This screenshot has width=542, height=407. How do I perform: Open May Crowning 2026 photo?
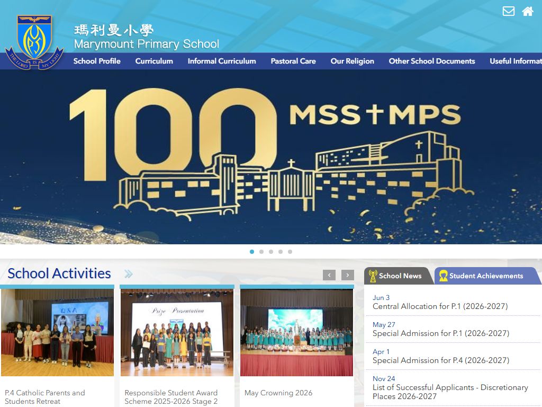click(296, 333)
